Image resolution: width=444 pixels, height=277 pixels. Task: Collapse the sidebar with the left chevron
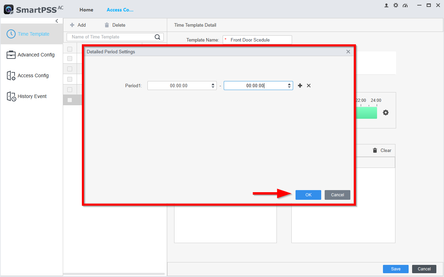[x=57, y=21]
